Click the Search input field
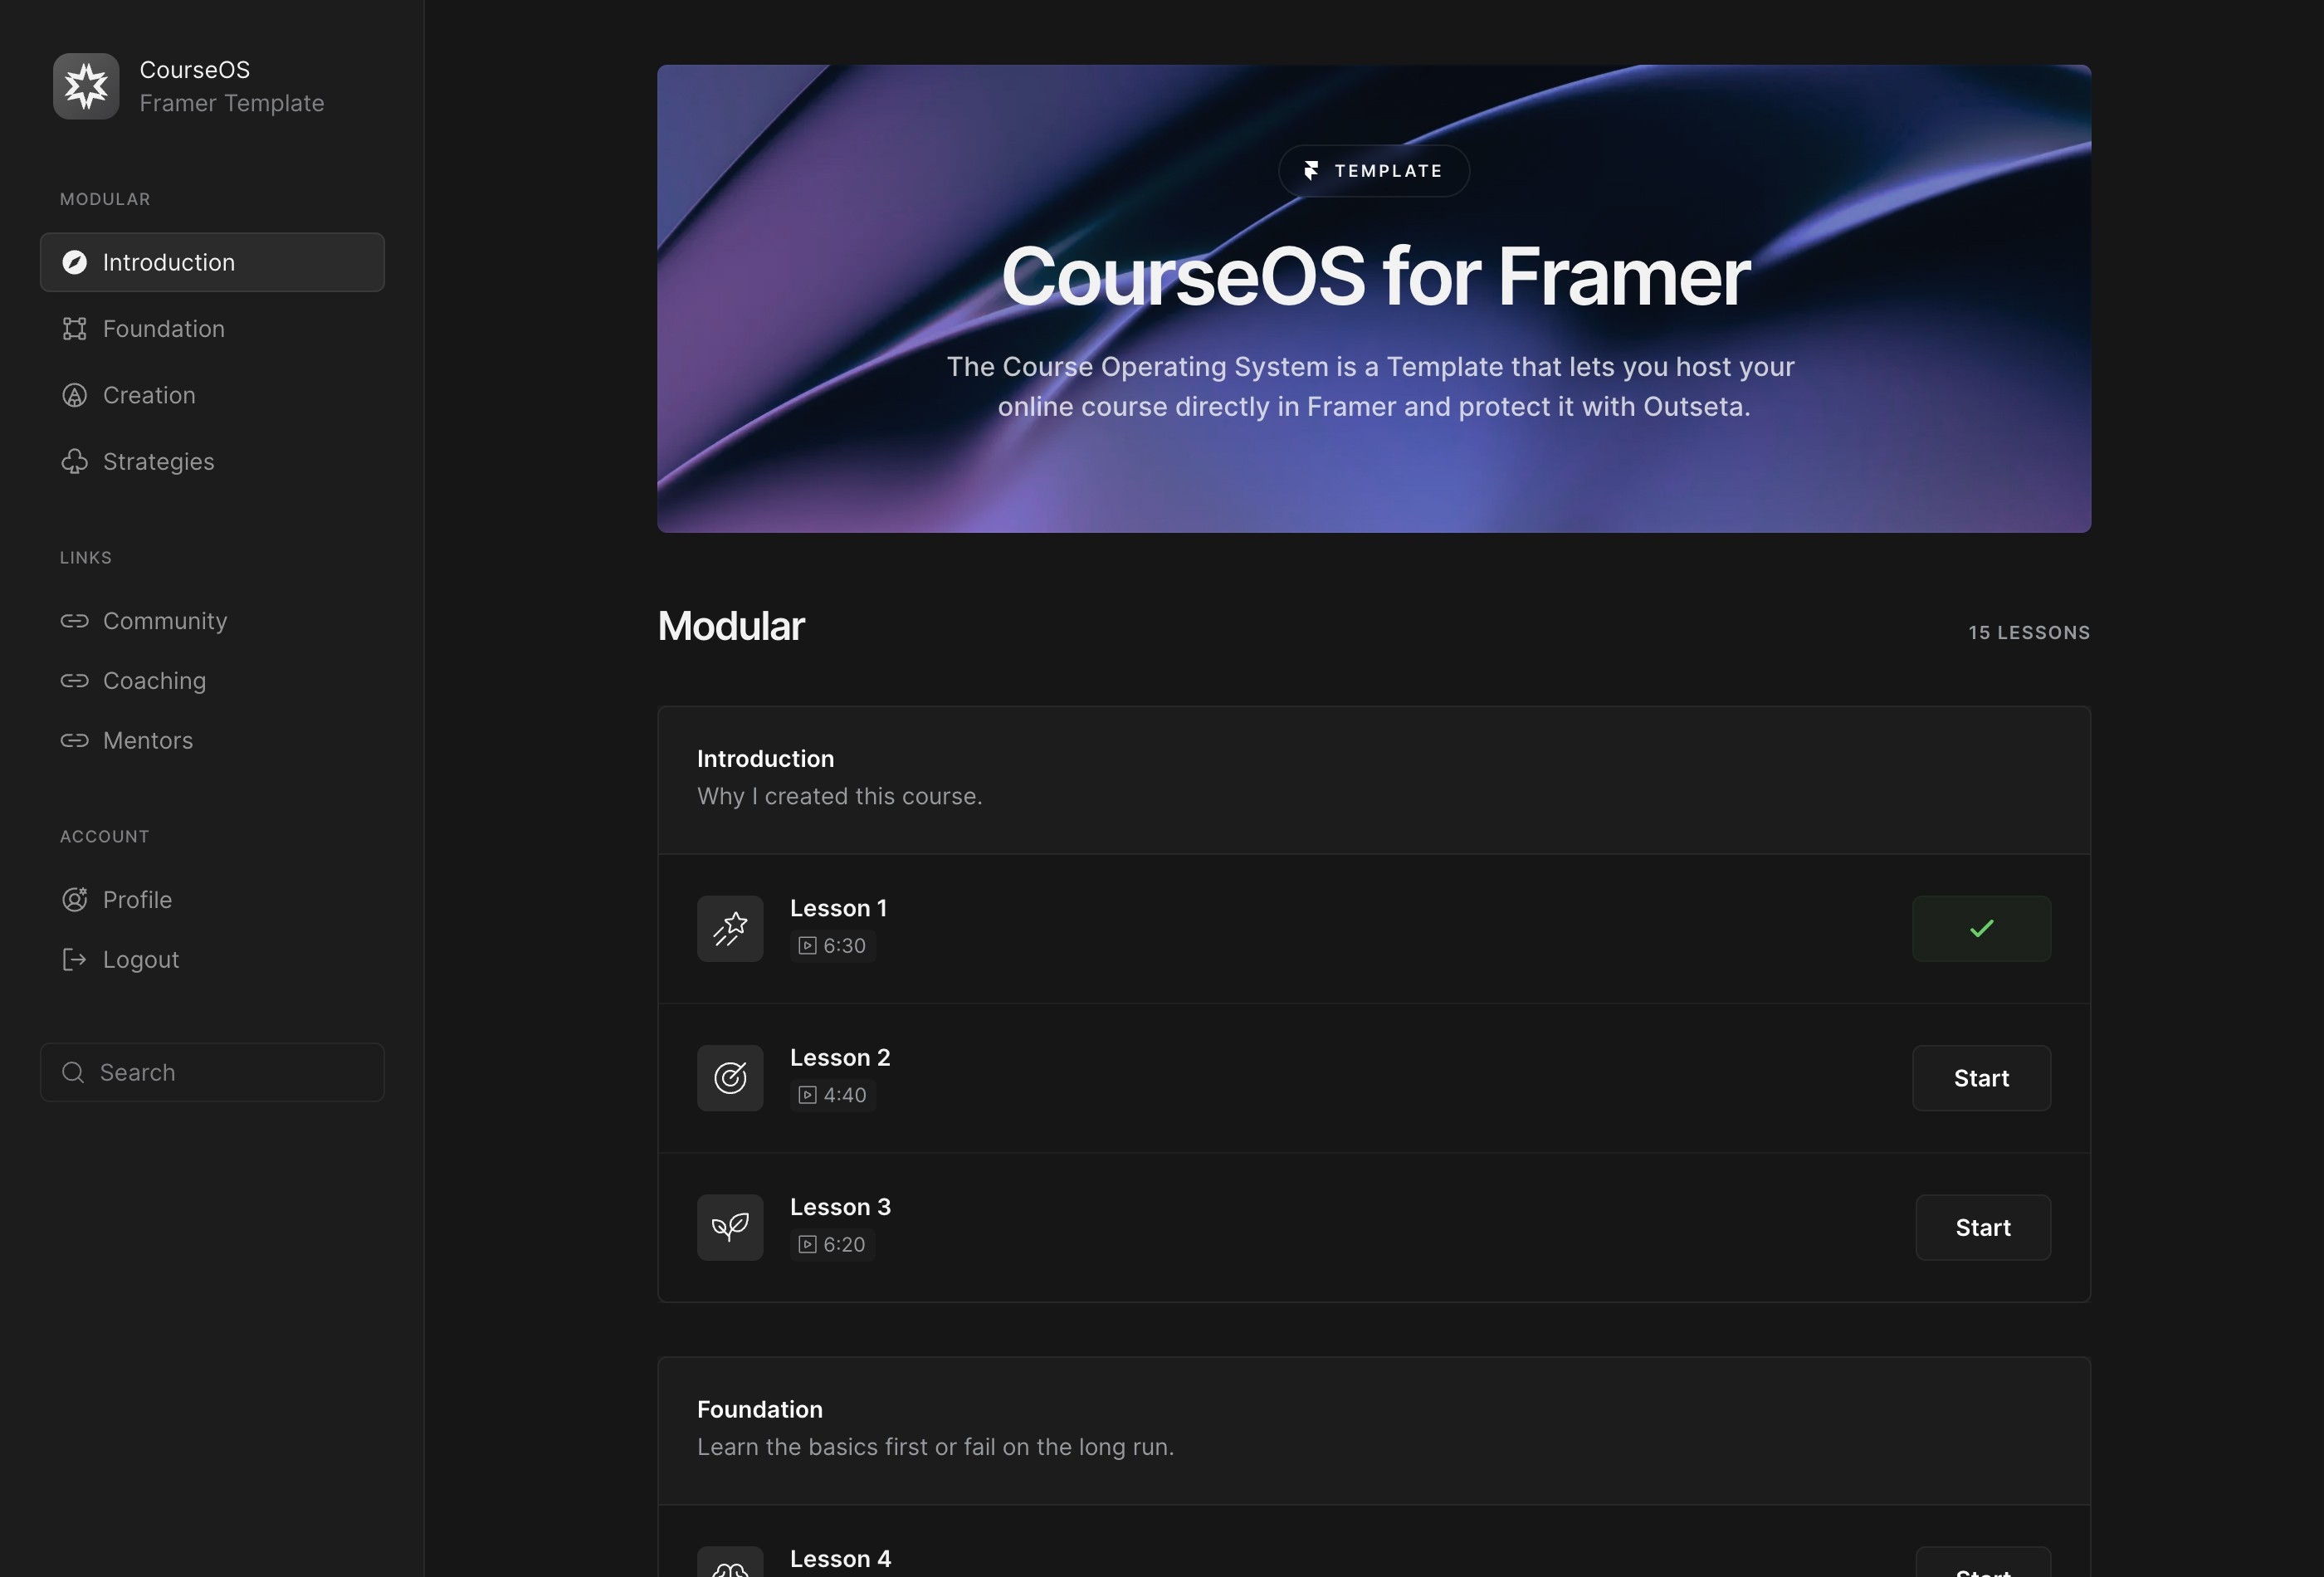 (211, 1072)
